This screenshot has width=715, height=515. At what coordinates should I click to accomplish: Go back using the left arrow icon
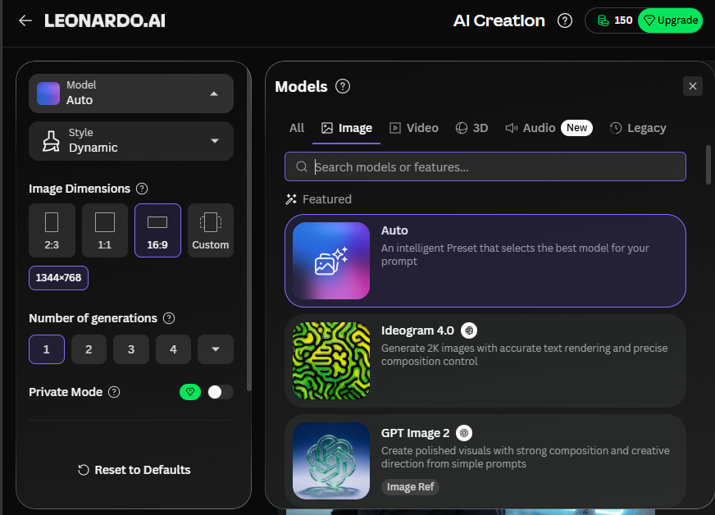point(25,21)
